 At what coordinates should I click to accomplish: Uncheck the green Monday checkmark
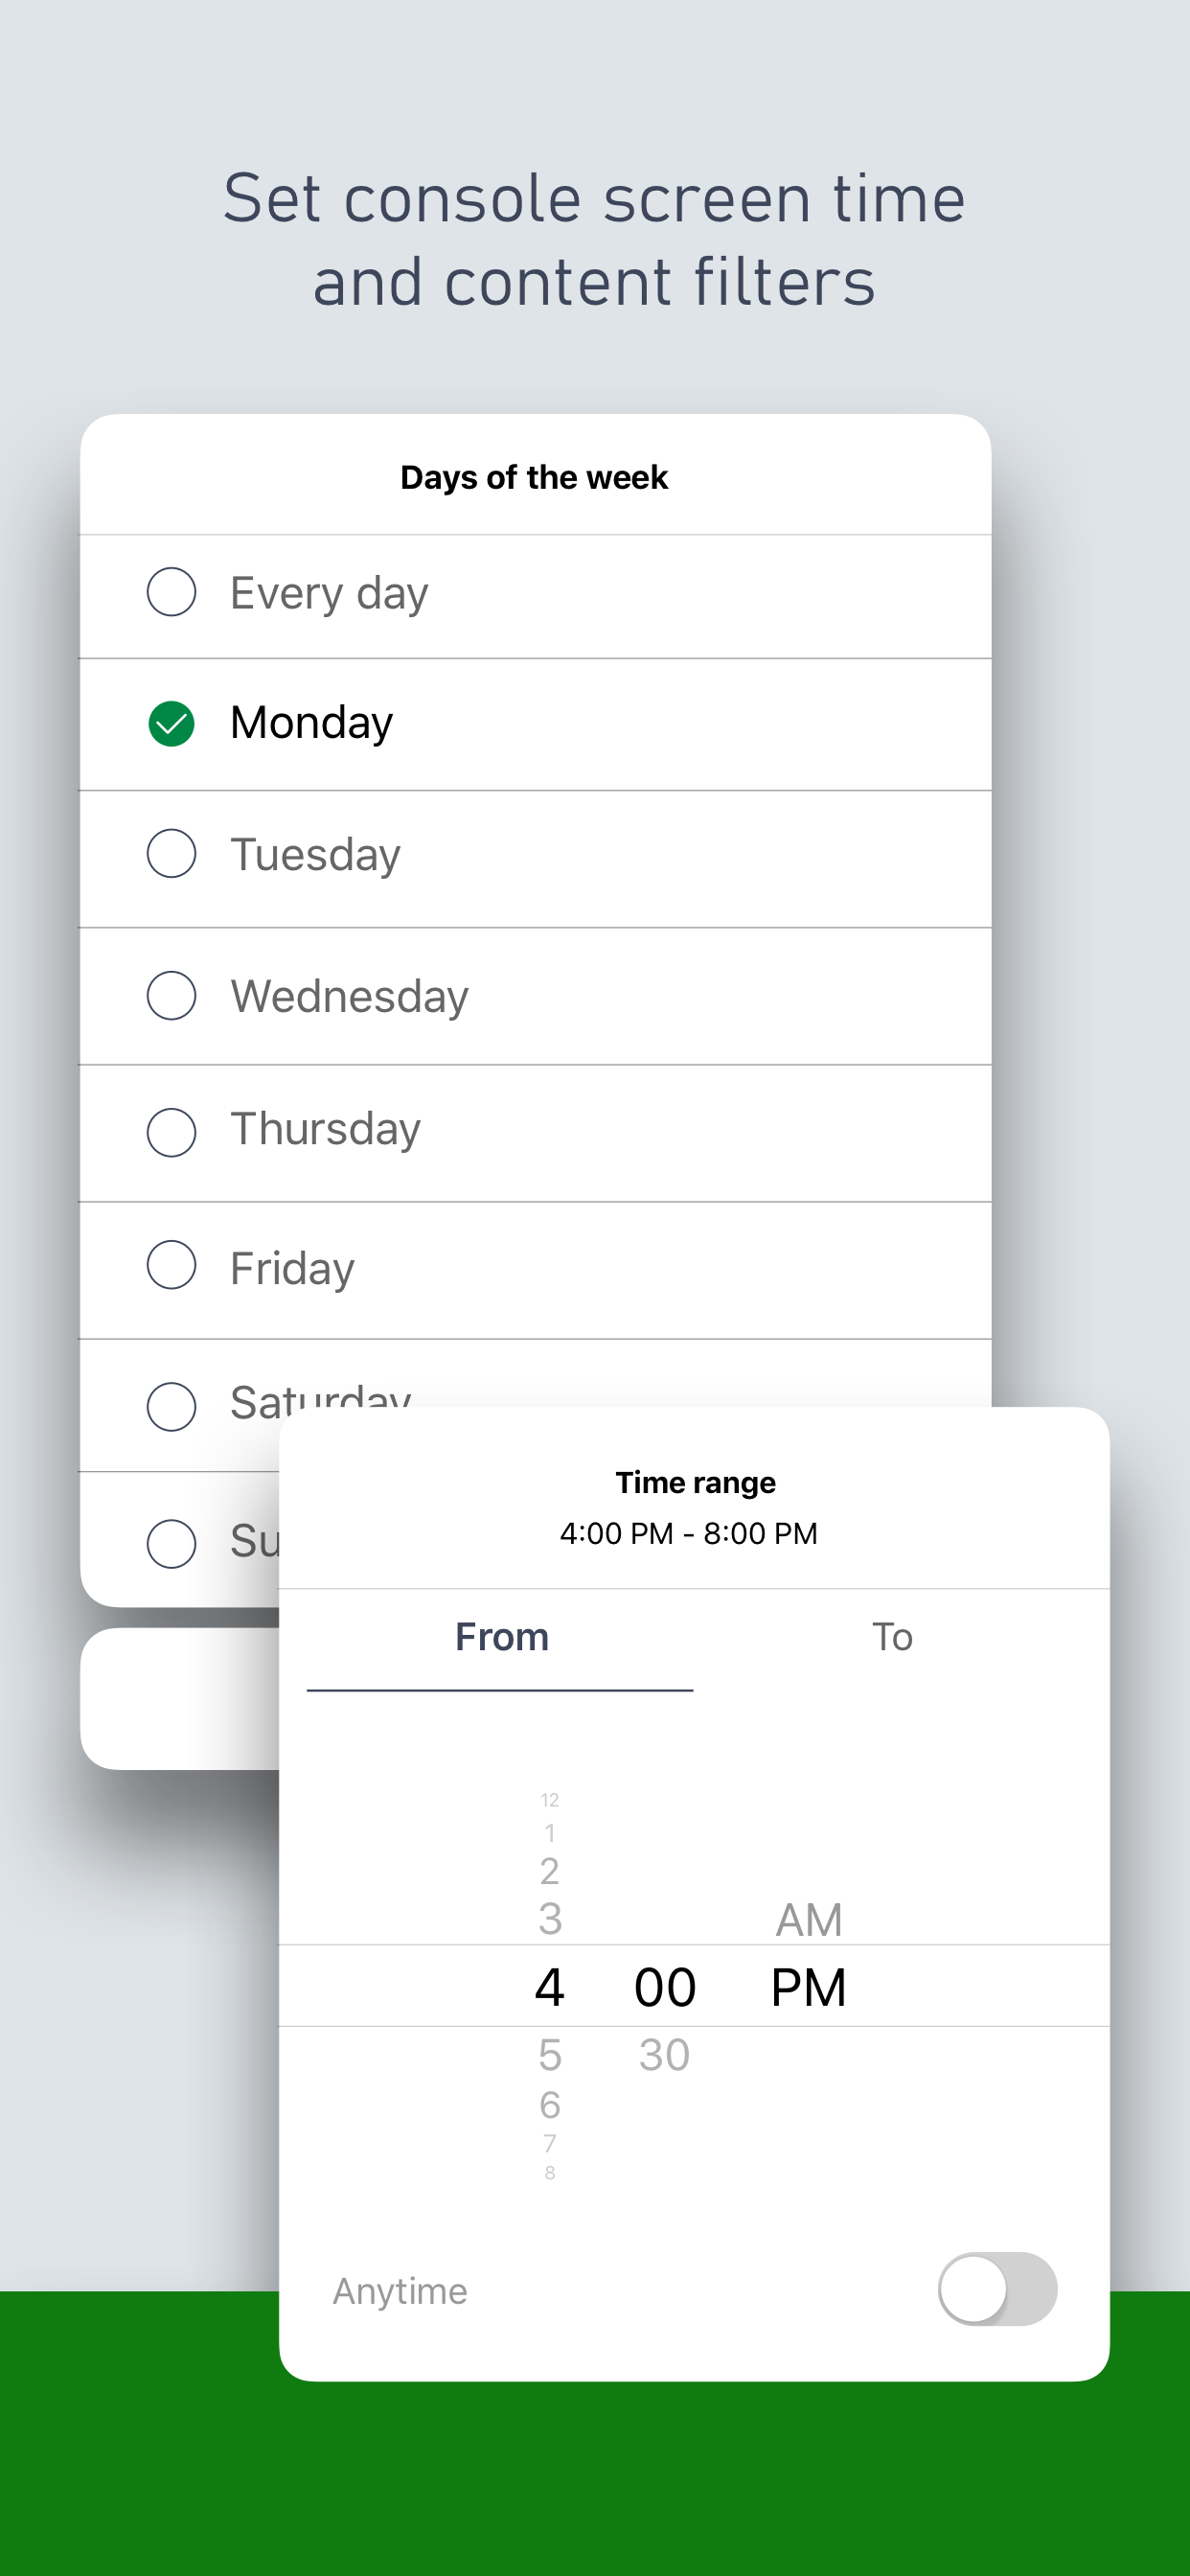(x=171, y=724)
